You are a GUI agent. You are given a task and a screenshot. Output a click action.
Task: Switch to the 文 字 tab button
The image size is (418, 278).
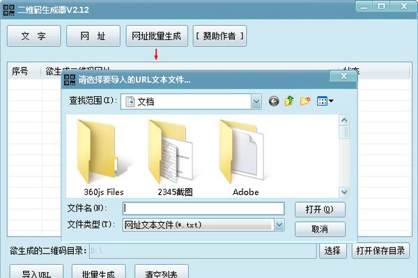[x=33, y=36]
